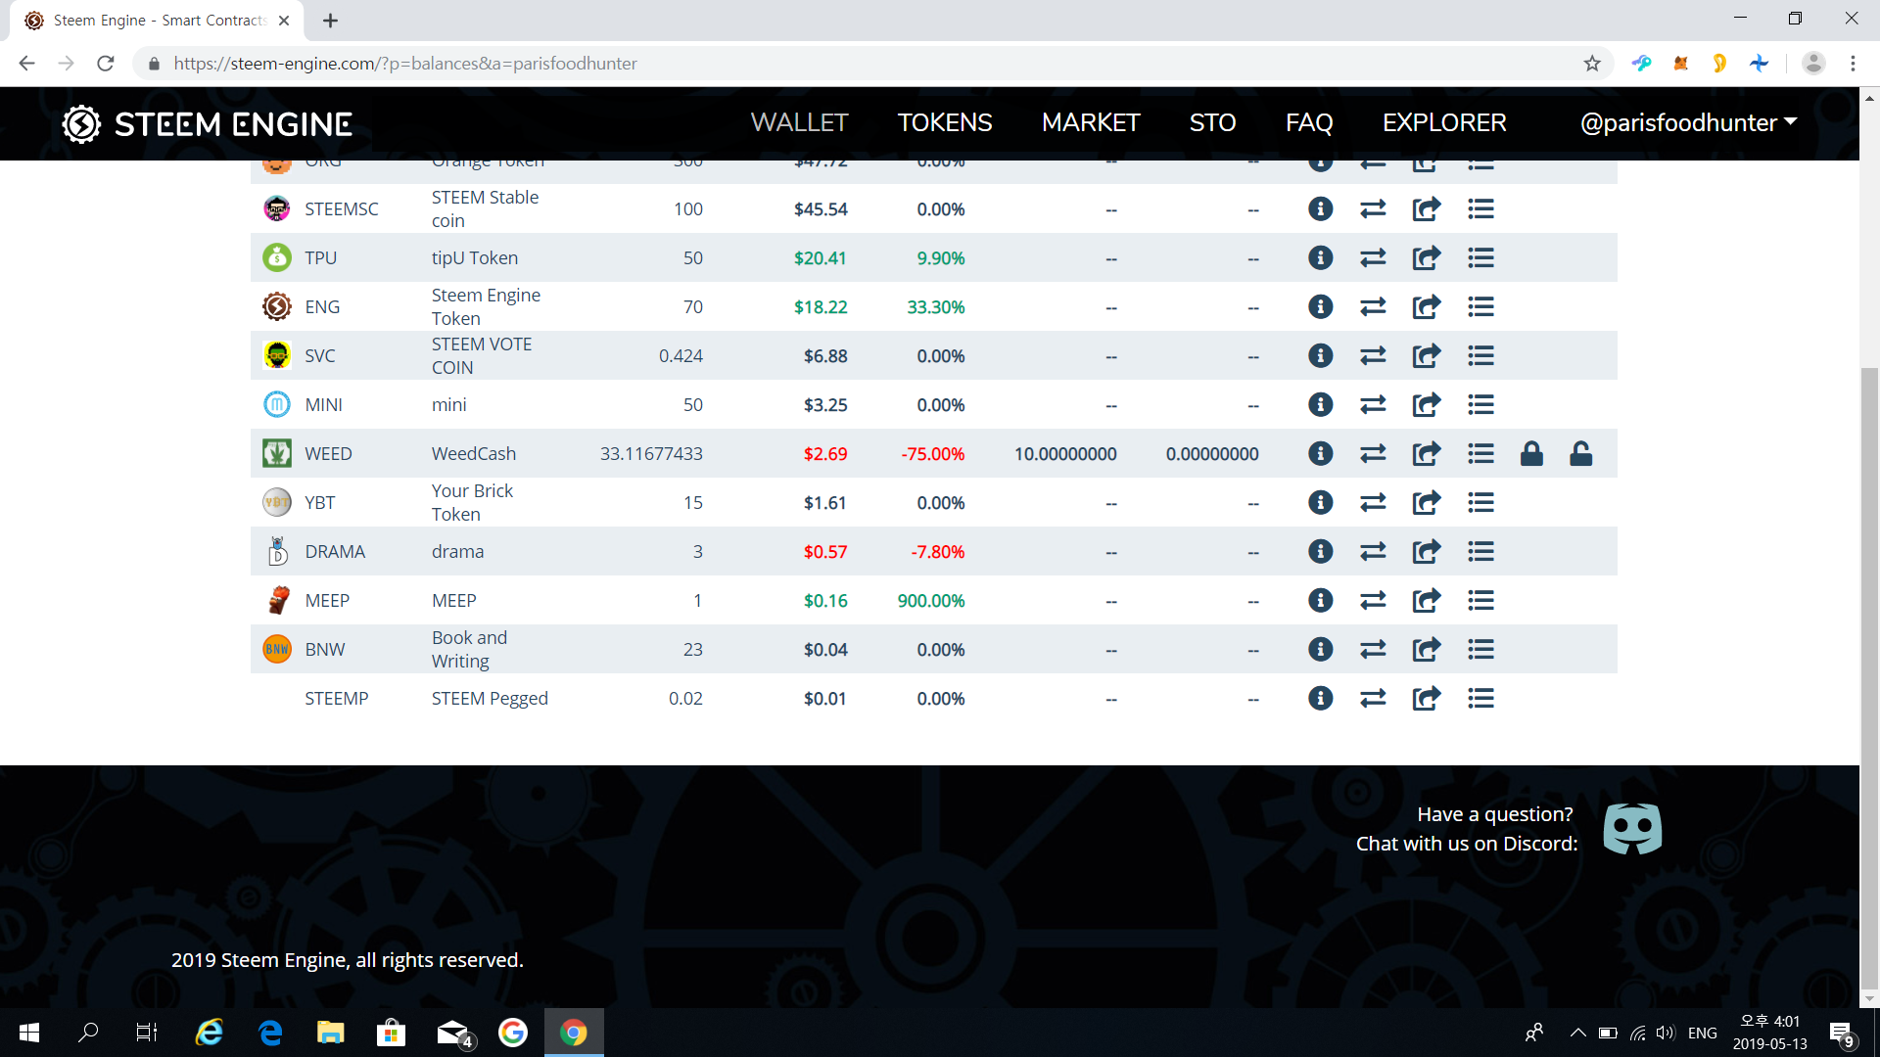Click transfer arrows icon for TPU row
This screenshot has height=1057, width=1880.
click(1373, 257)
